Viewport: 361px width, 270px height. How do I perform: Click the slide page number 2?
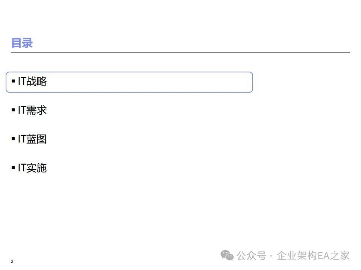coord(12,261)
